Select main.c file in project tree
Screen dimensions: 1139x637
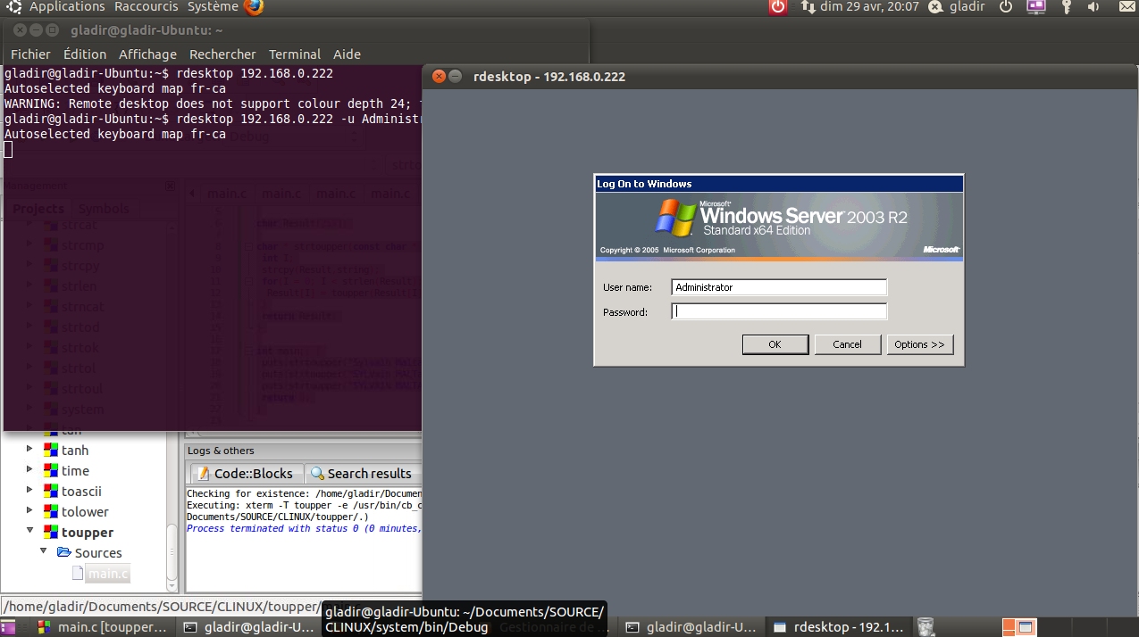[107, 574]
